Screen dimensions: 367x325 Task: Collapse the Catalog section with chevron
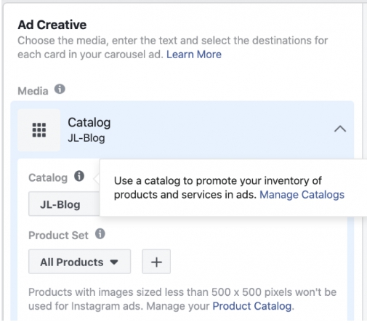[x=340, y=129]
